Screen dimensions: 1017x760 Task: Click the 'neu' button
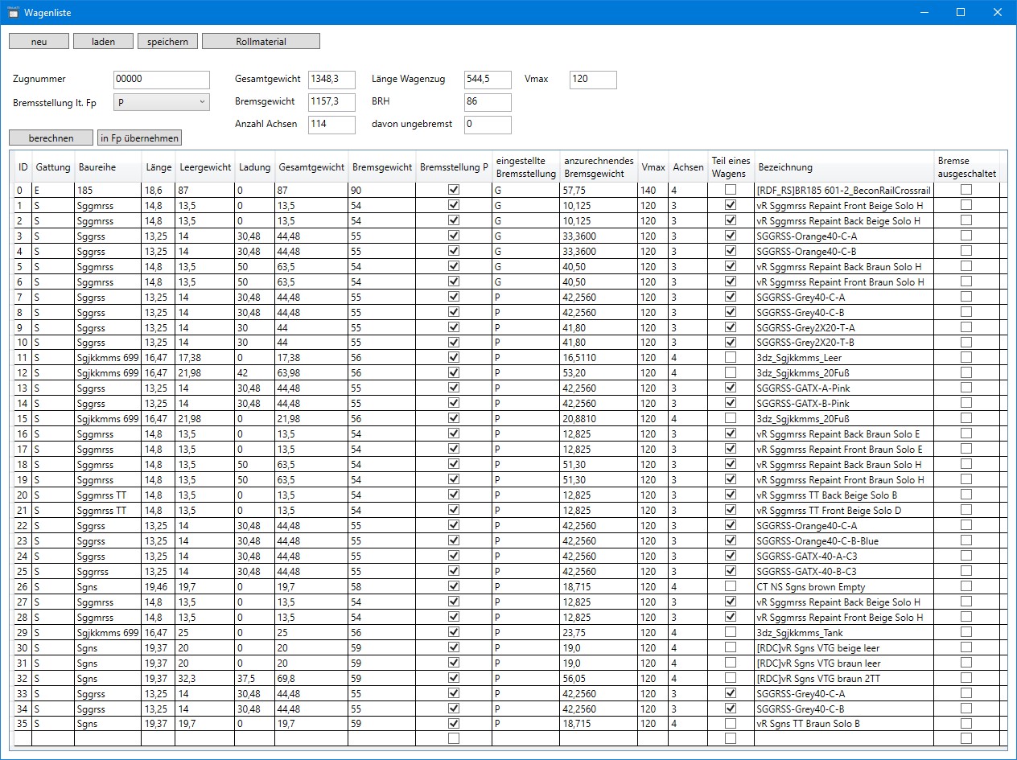[39, 41]
